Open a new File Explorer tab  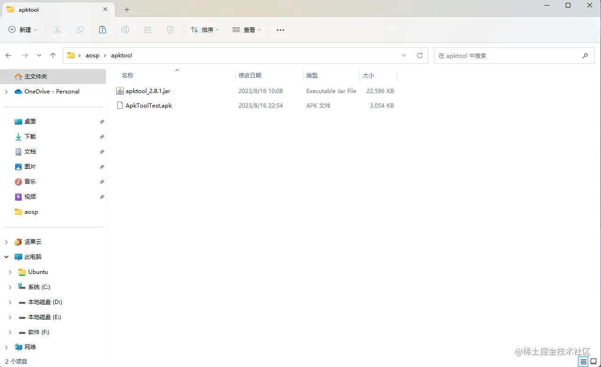point(127,9)
